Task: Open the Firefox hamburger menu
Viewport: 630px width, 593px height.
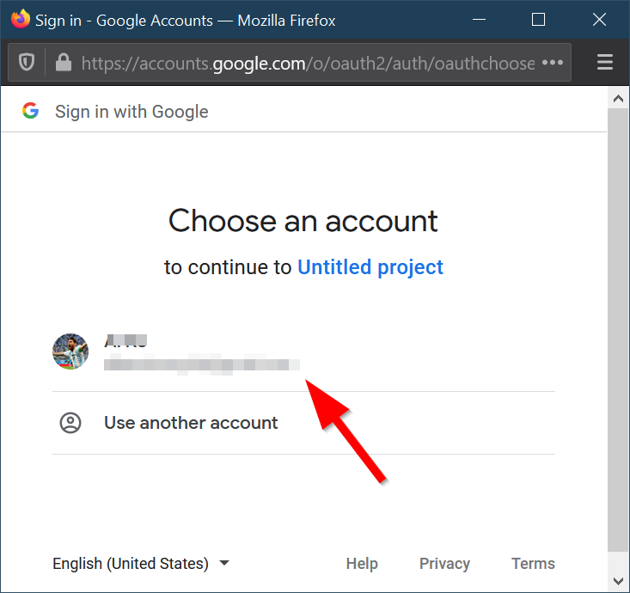Action: [x=604, y=63]
